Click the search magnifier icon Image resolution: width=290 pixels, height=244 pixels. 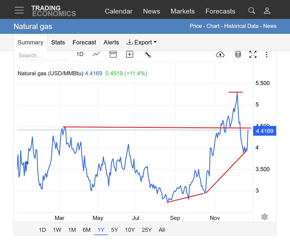(252, 11)
